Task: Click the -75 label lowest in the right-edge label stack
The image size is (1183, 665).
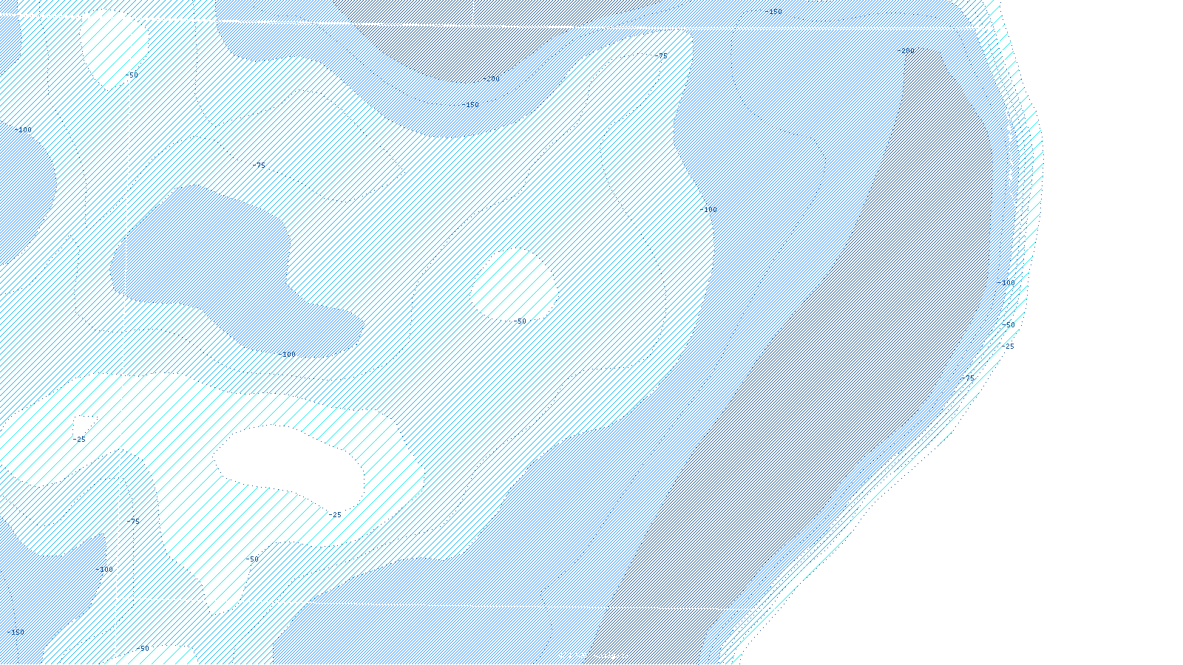Action: [x=967, y=378]
